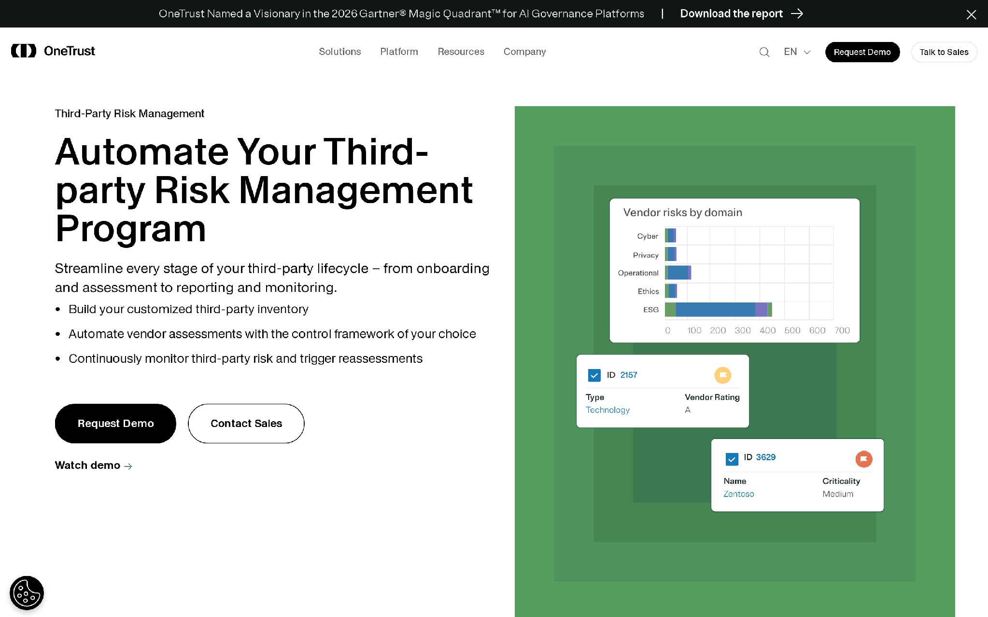Click the Vendor risks by domain title
The height and width of the screenshot is (617, 988).
682,213
